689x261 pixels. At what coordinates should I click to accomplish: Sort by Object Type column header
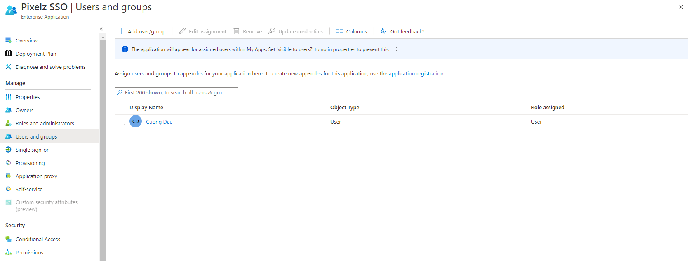345,107
